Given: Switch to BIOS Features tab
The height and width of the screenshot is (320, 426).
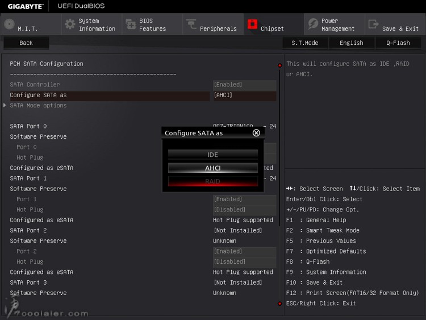Looking at the screenshot, I should 152,24.
